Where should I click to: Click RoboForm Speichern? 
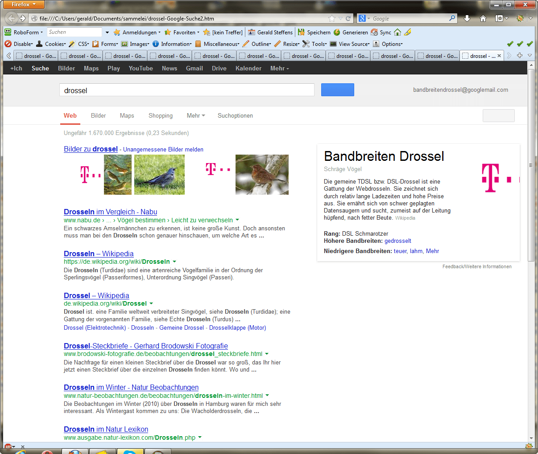314,32
